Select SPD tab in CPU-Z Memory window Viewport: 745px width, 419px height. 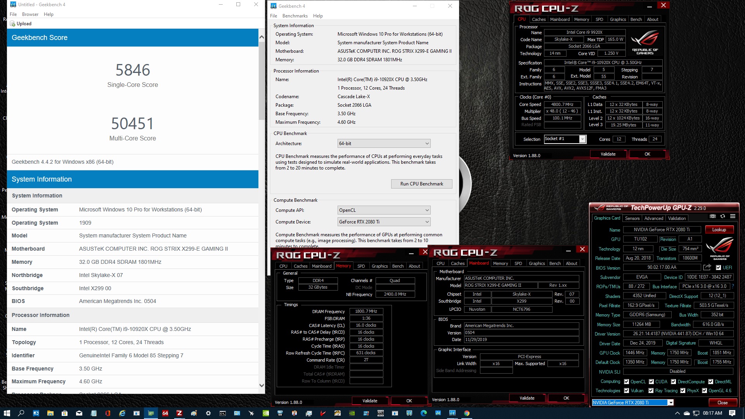(x=361, y=266)
